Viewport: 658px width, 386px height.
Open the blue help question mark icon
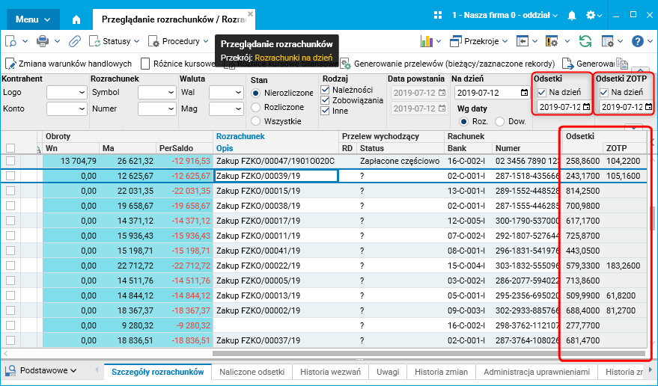pyautogui.click(x=637, y=41)
